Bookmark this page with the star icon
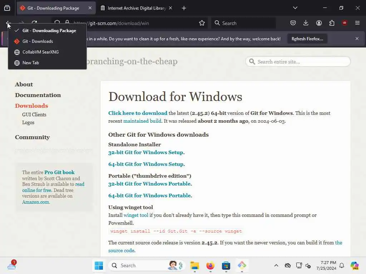The width and height of the screenshot is (366, 274). [202, 23]
